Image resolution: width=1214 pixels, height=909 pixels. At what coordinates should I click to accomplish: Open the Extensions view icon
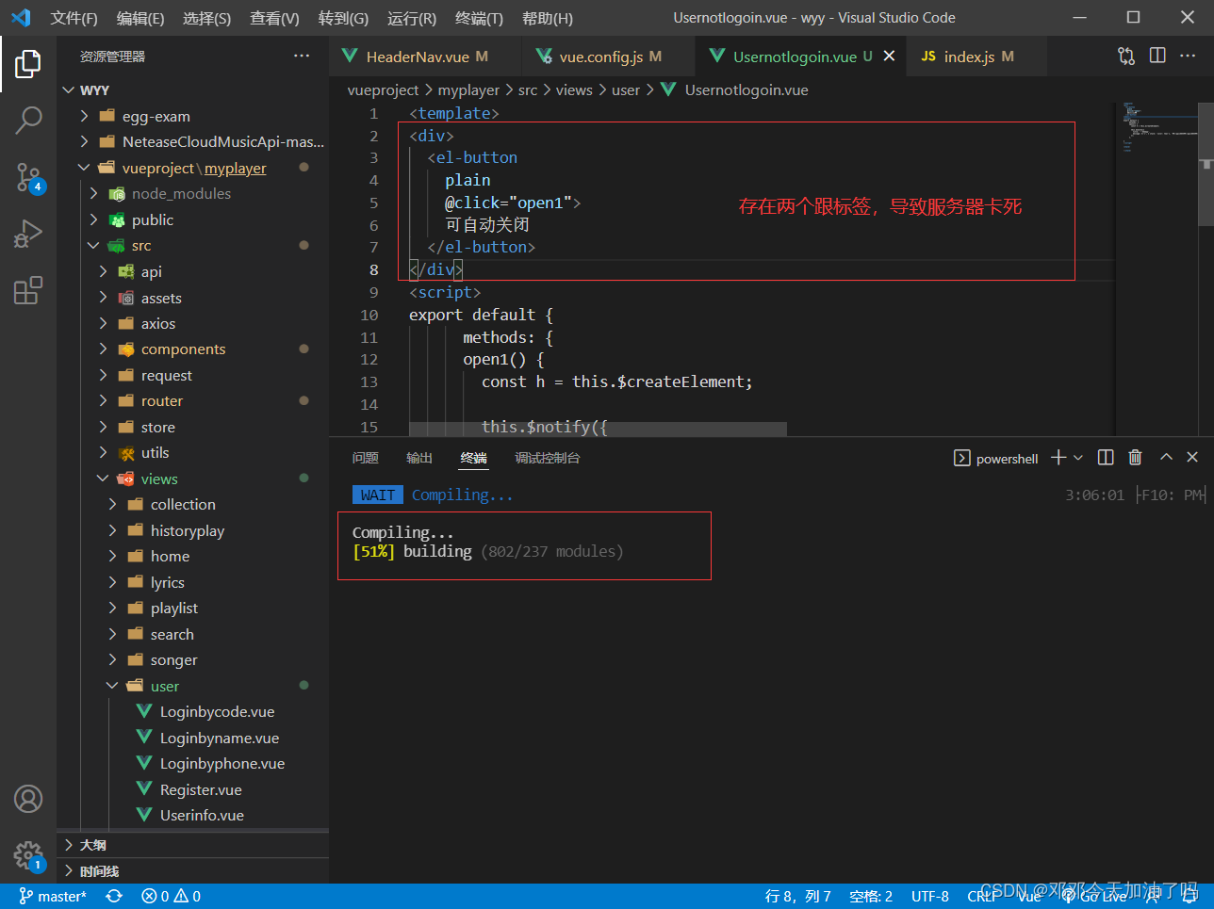pos(28,290)
